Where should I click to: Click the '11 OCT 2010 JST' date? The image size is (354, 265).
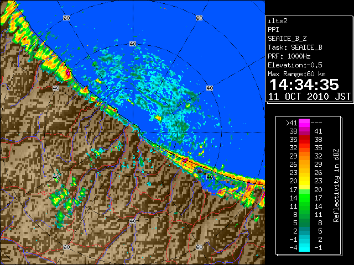[309, 97]
